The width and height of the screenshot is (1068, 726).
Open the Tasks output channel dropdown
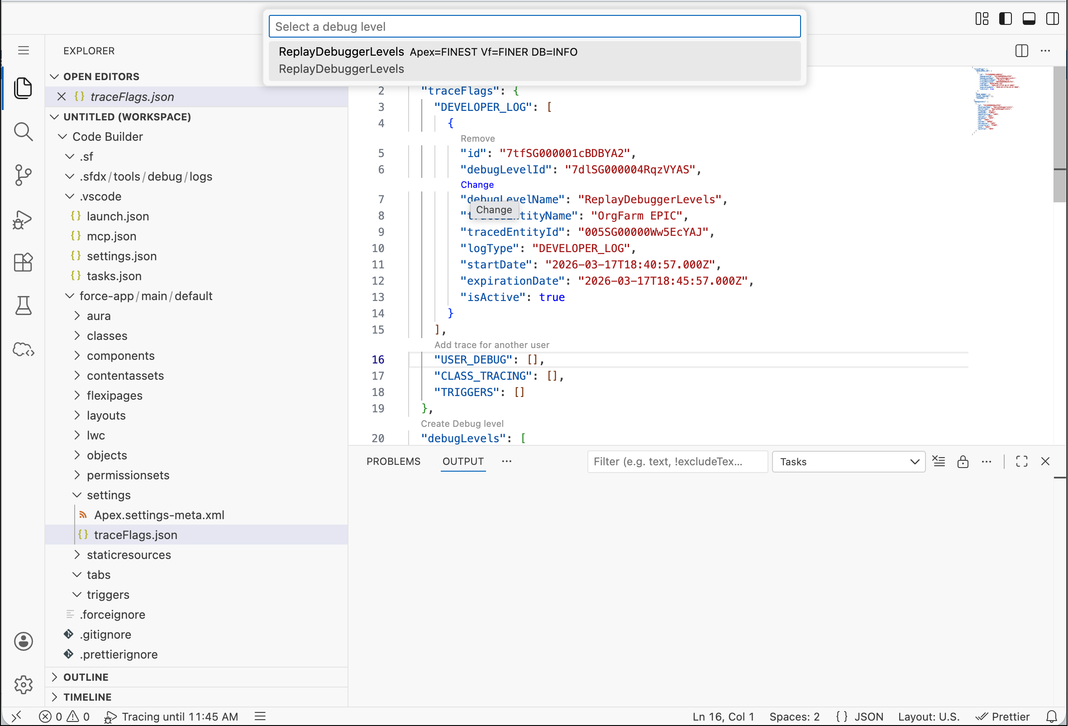point(849,461)
